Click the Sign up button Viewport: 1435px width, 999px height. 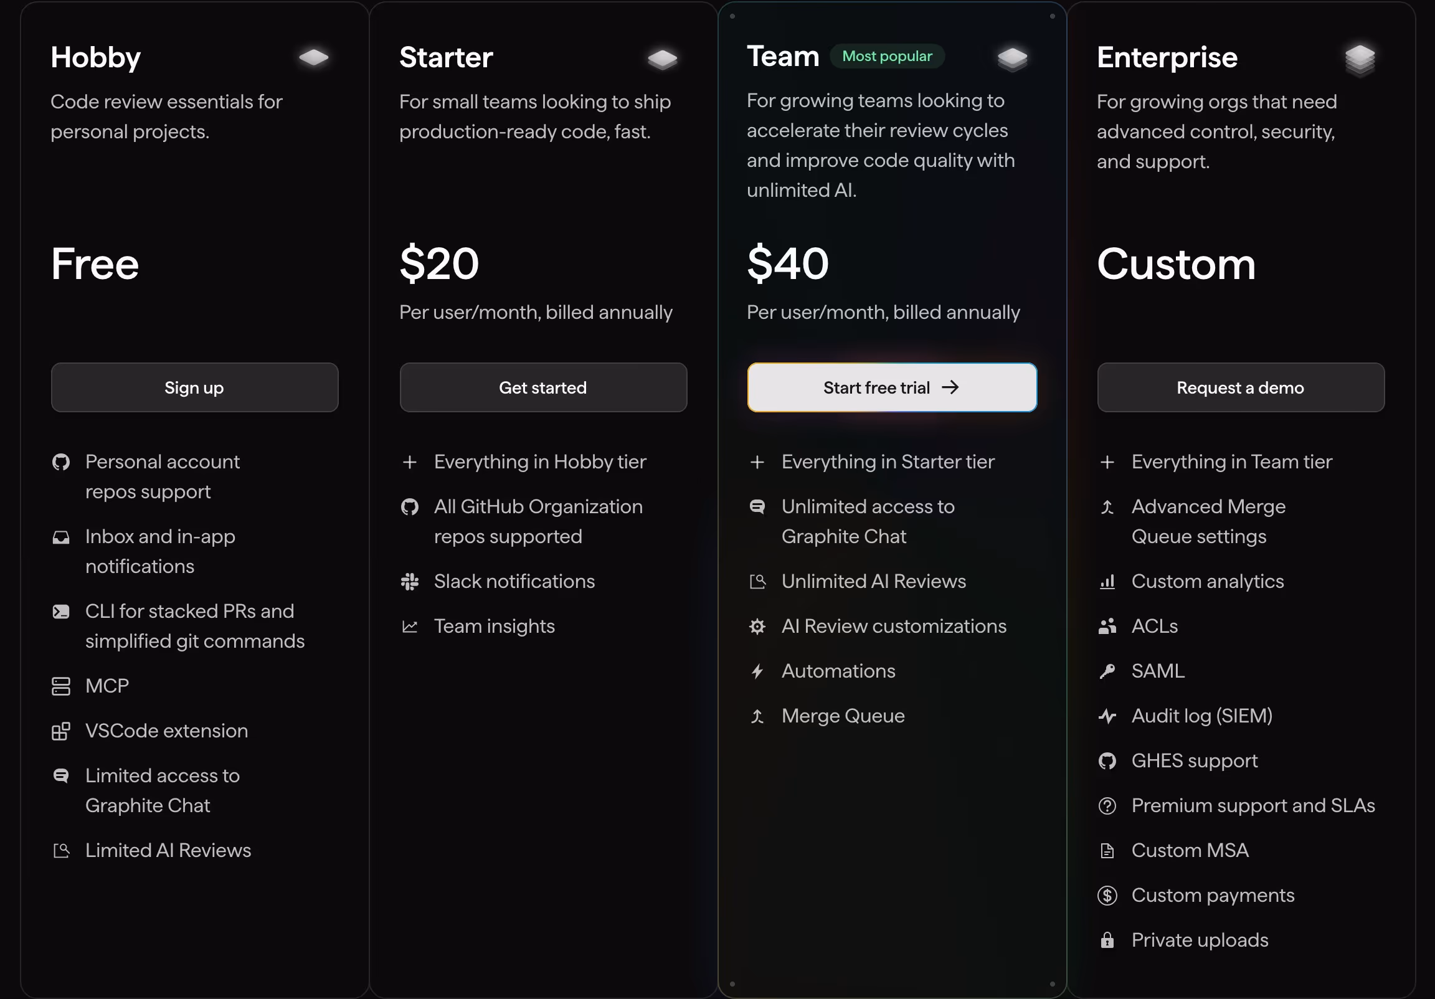coord(194,387)
